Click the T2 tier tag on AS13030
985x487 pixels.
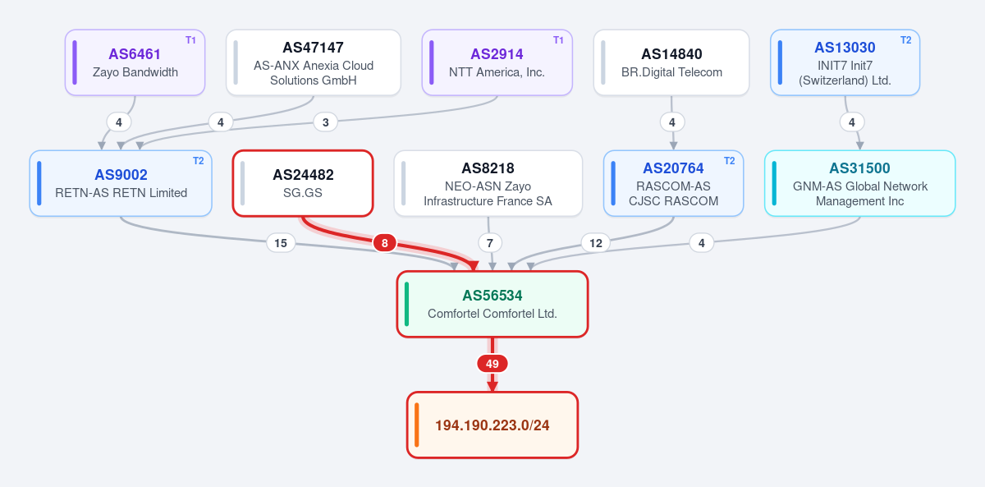pyautogui.click(x=905, y=40)
